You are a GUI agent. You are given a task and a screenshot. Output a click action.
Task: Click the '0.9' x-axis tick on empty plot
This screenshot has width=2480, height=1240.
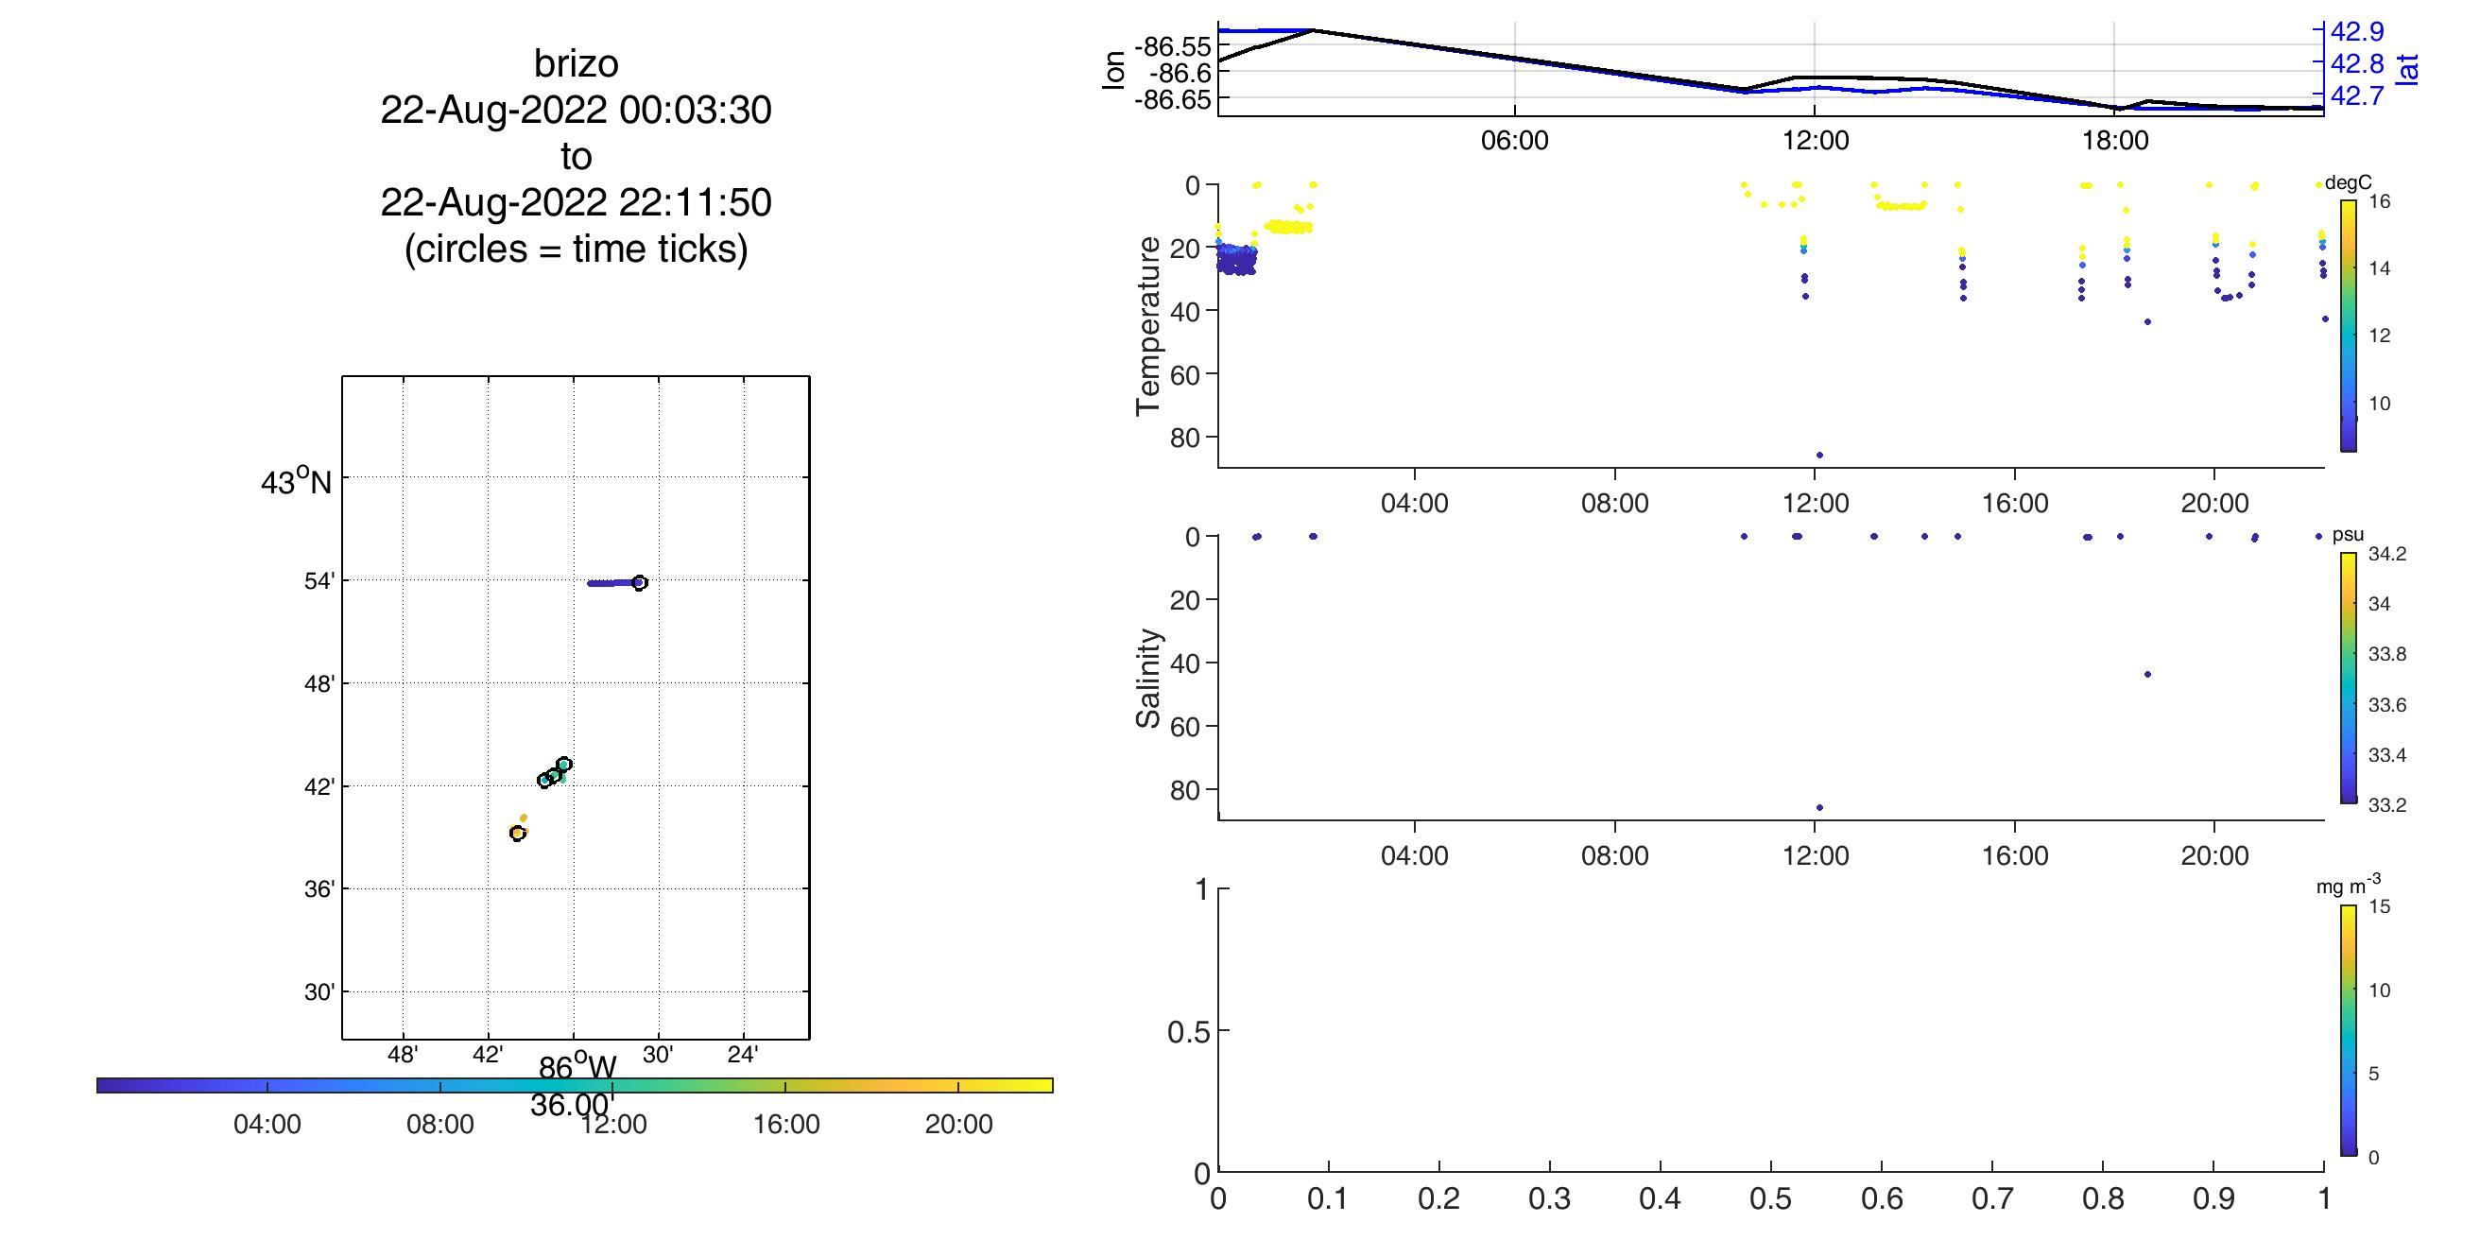(2214, 1197)
